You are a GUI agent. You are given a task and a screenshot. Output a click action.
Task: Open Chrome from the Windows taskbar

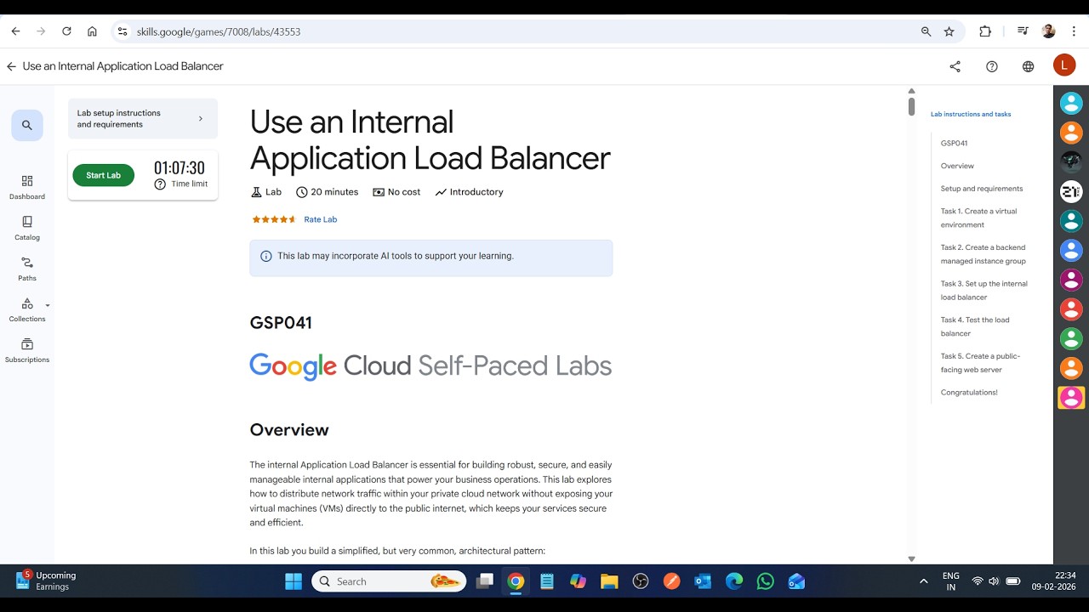pyautogui.click(x=516, y=581)
